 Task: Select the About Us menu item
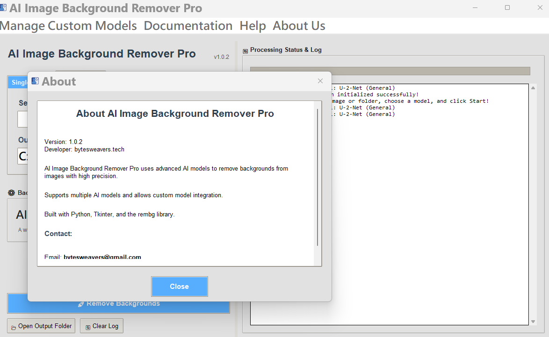[x=299, y=26]
